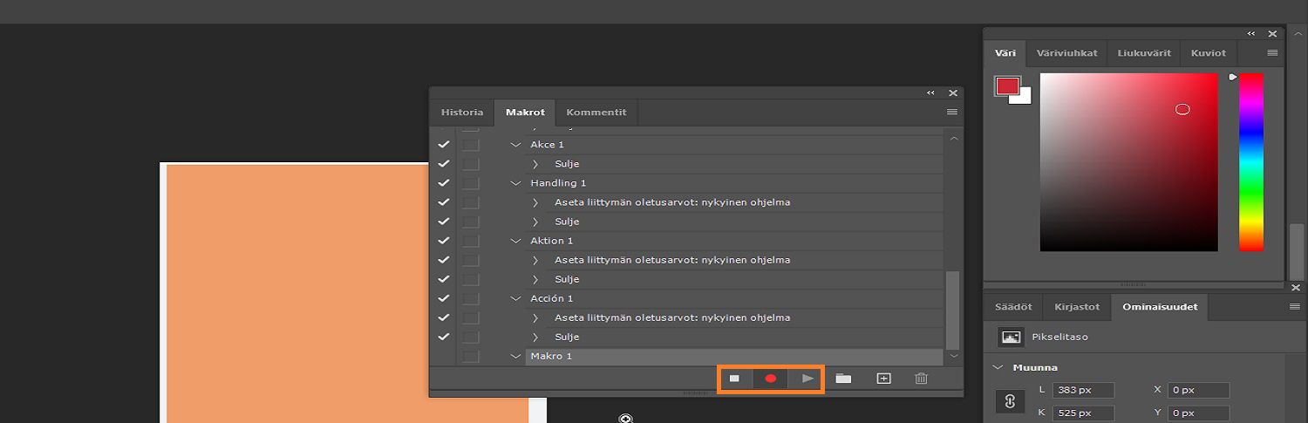This screenshot has height=423, width=1308.
Task: Open the Värivihkat tab
Action: coord(1066,53)
